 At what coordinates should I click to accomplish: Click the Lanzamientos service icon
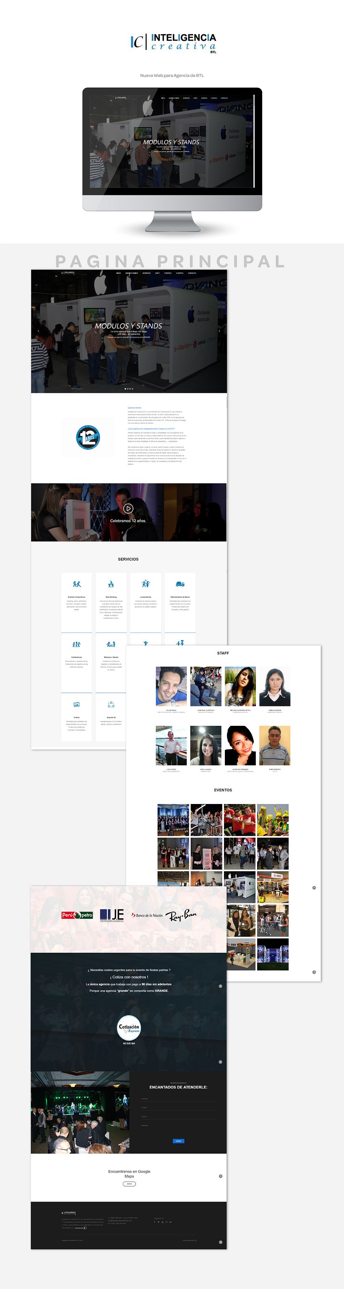click(145, 583)
